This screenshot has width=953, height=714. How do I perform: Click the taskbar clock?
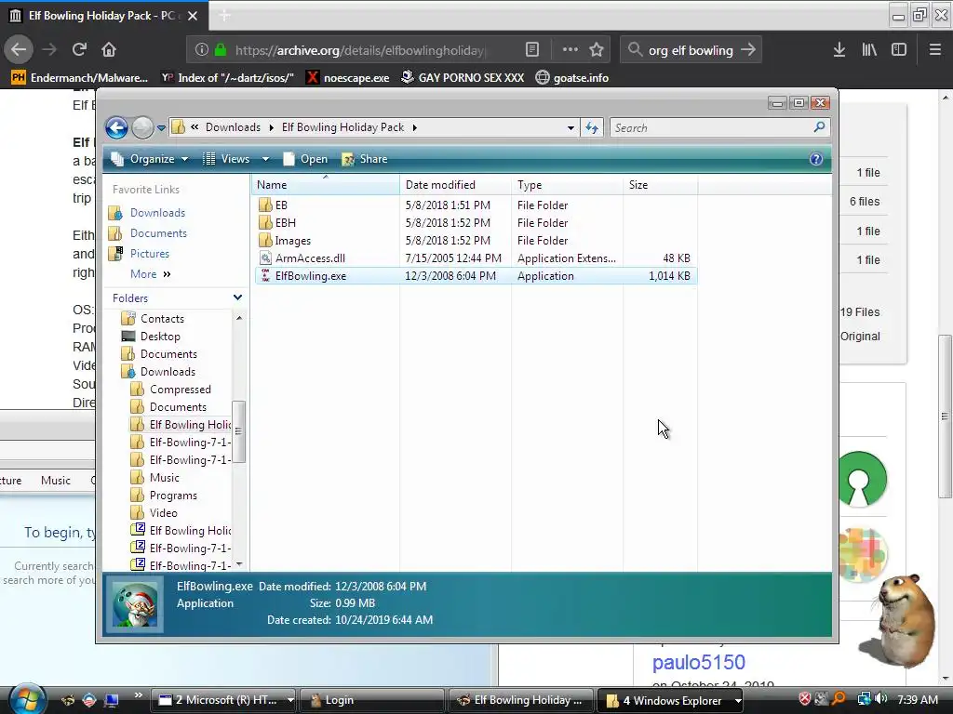pyautogui.click(x=917, y=699)
